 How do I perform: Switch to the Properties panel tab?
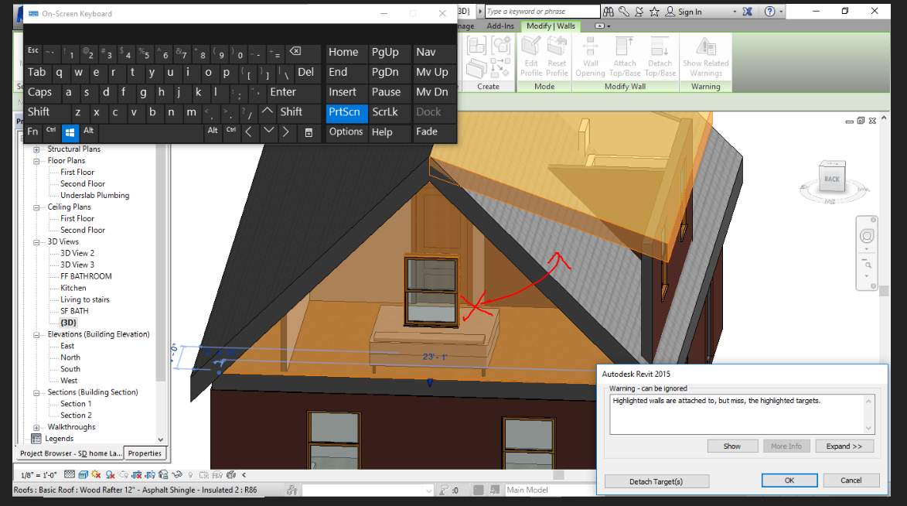(x=145, y=453)
